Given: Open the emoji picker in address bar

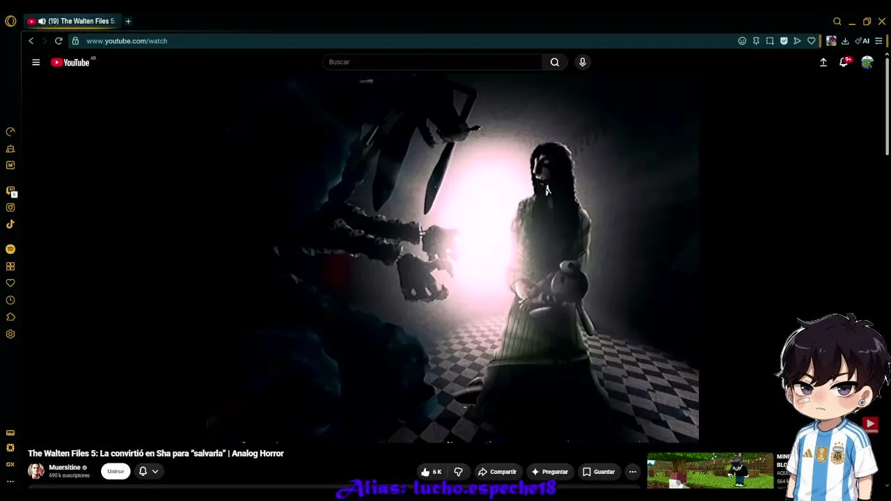Looking at the screenshot, I should point(742,41).
